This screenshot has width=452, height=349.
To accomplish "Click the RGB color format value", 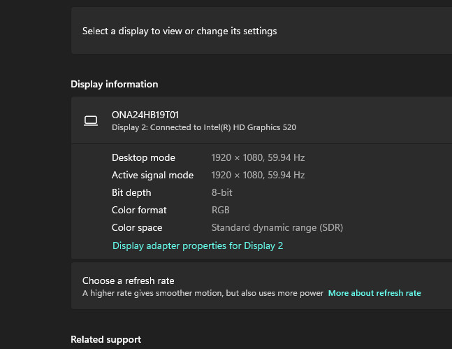I will [221, 210].
